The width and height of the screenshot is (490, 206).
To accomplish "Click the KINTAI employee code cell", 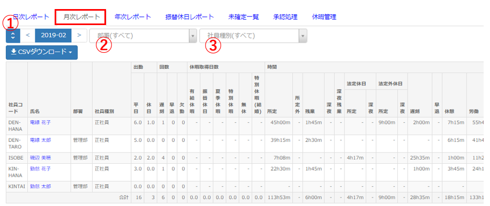I will [17, 186].
